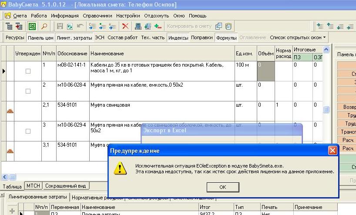Click the selected Объём cell in row 1
Image resolution: width=356 pixels, height=215 pixels.
(266, 71)
